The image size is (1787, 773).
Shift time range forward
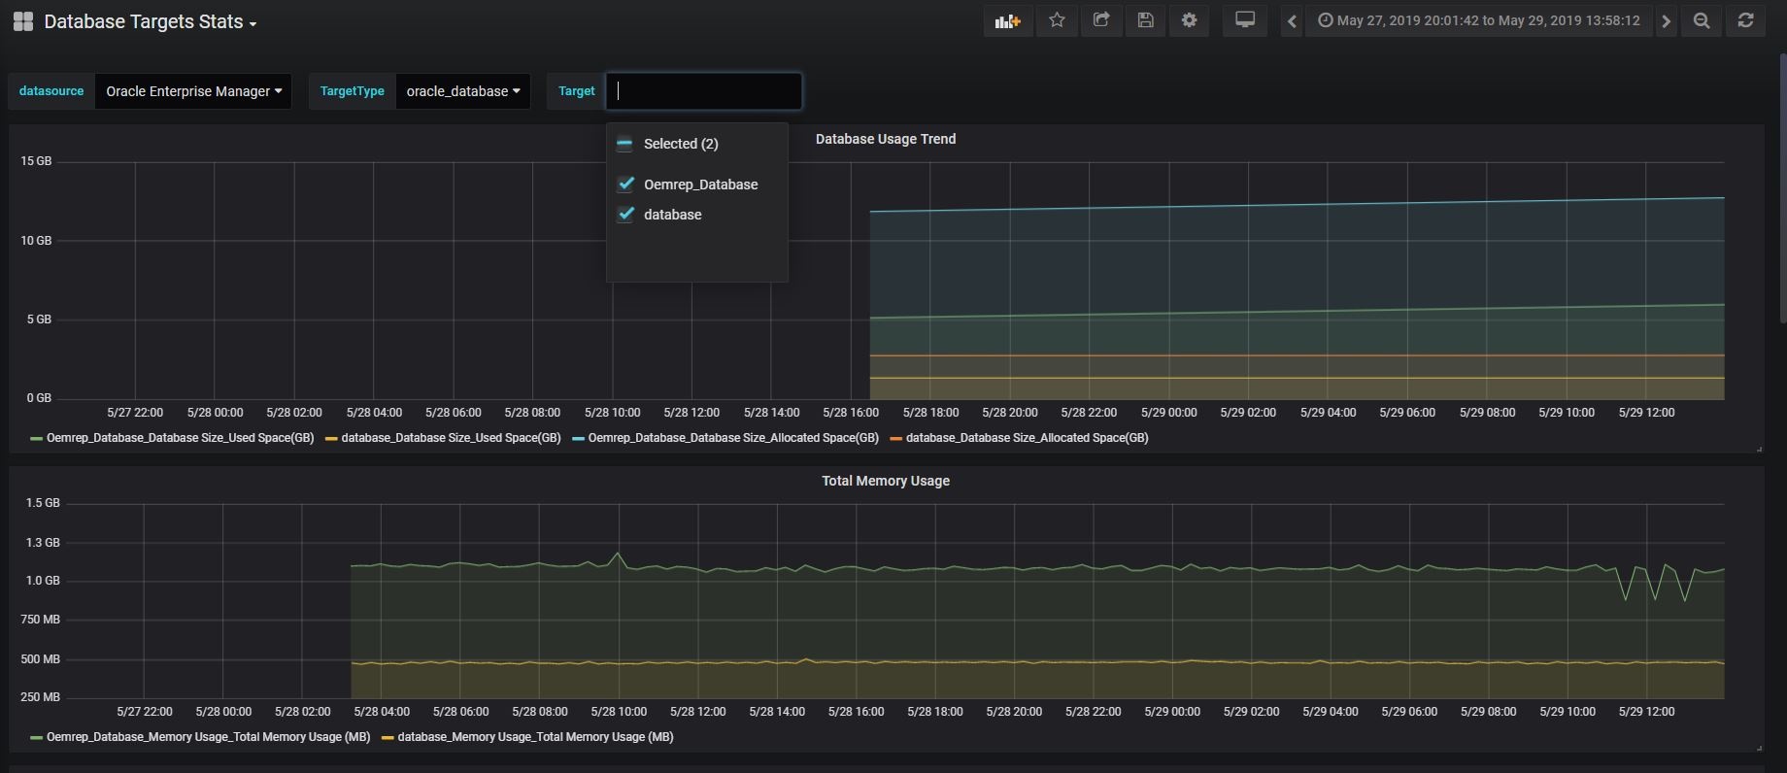pos(1667,20)
